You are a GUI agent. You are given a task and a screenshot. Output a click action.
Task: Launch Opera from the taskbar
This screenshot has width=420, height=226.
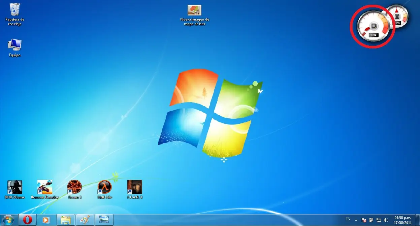(27, 220)
